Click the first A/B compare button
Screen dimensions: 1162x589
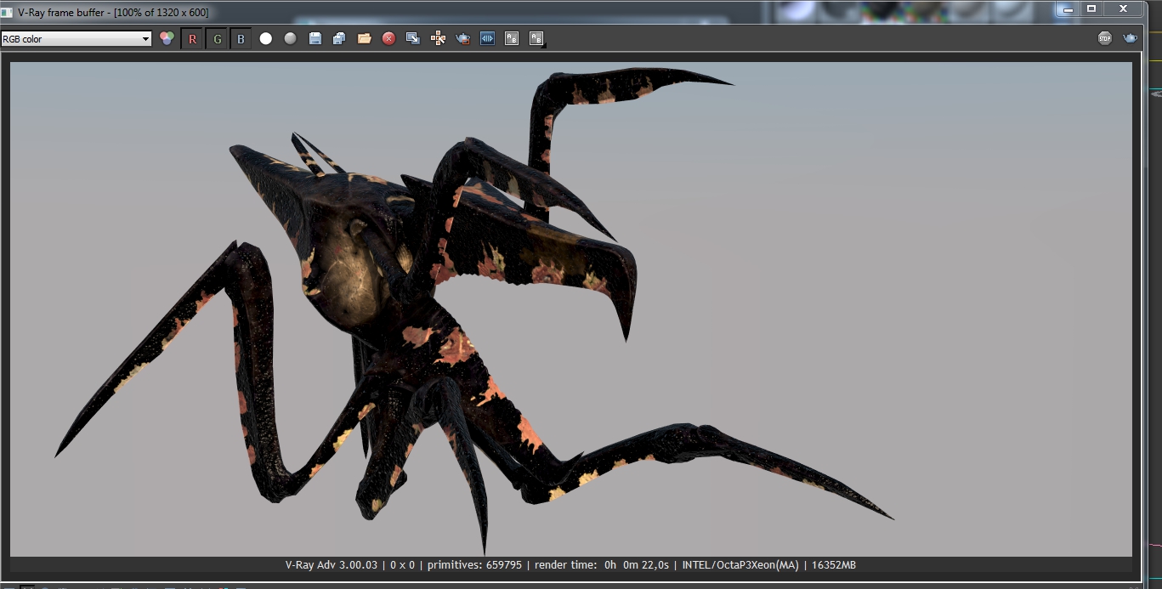pos(512,38)
